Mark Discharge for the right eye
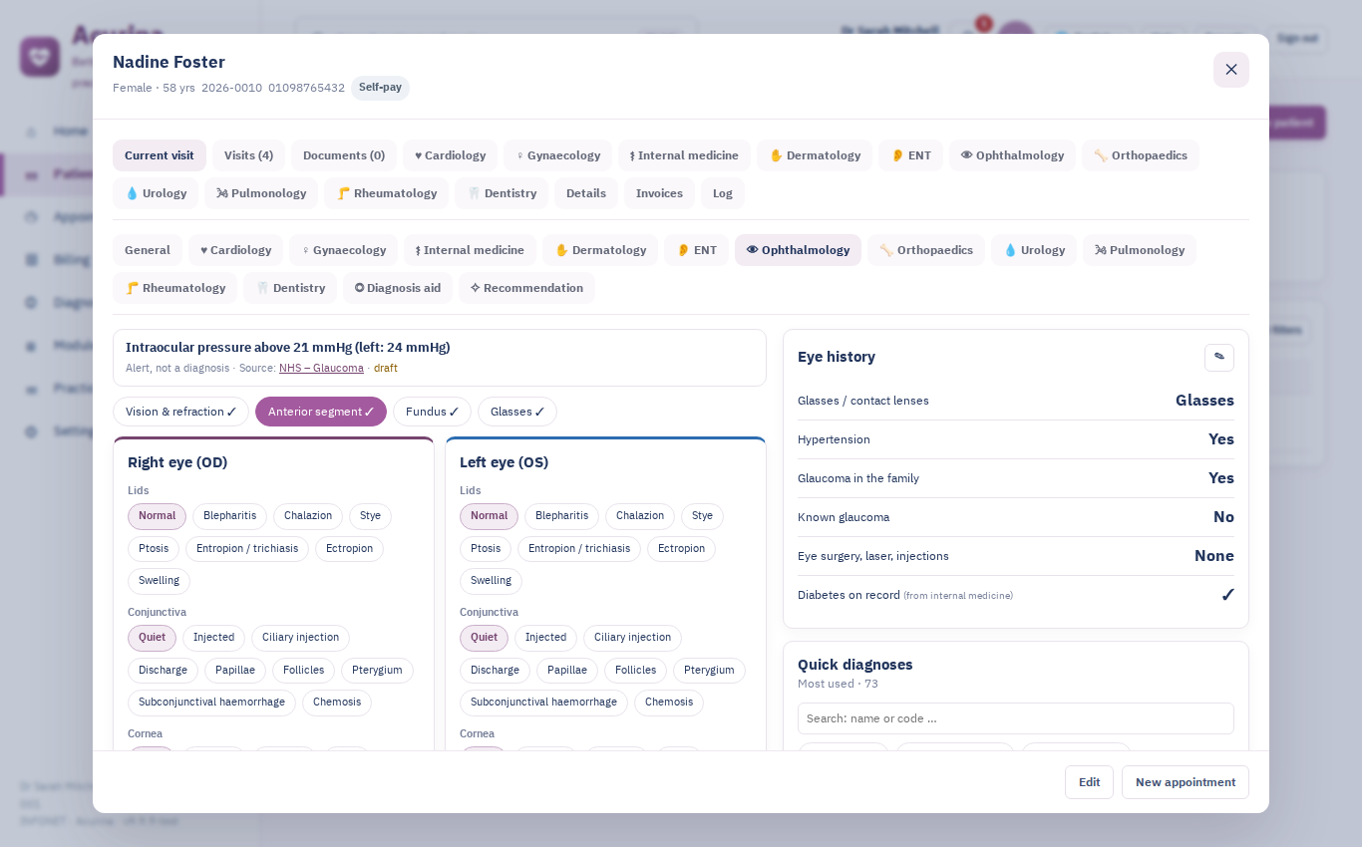This screenshot has height=847, width=1362. (163, 671)
